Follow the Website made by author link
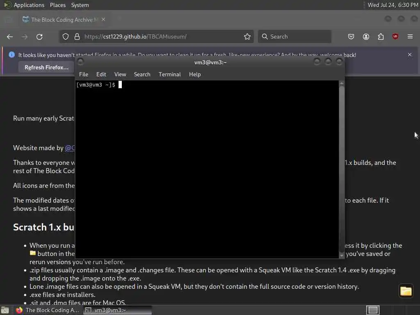 point(70,148)
